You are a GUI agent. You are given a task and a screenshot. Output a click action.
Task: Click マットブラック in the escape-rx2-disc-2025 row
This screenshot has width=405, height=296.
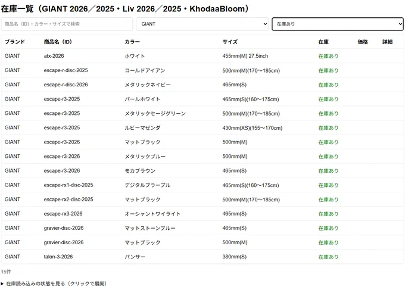coord(142,200)
